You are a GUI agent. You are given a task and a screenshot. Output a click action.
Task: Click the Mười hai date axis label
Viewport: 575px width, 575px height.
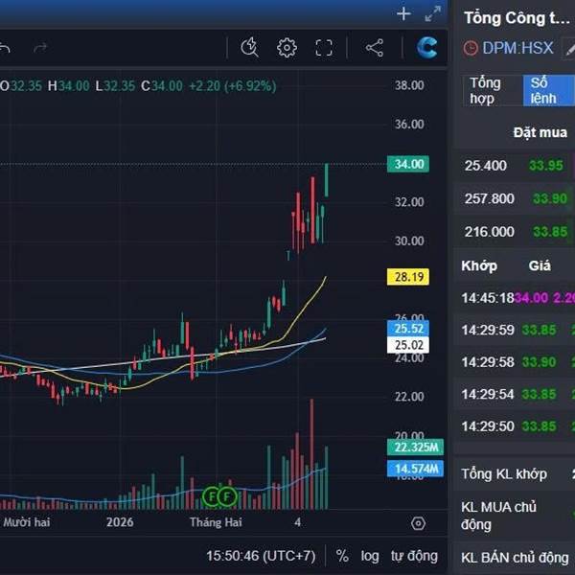pos(27,522)
